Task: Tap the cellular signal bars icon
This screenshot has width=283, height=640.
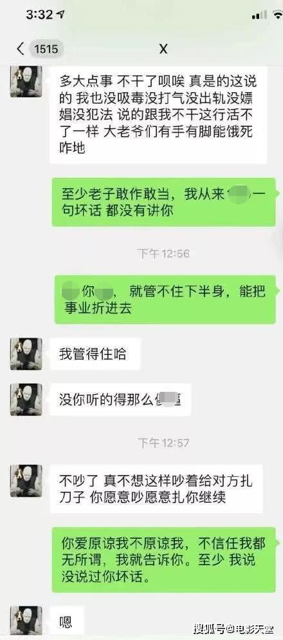Action: tap(259, 15)
